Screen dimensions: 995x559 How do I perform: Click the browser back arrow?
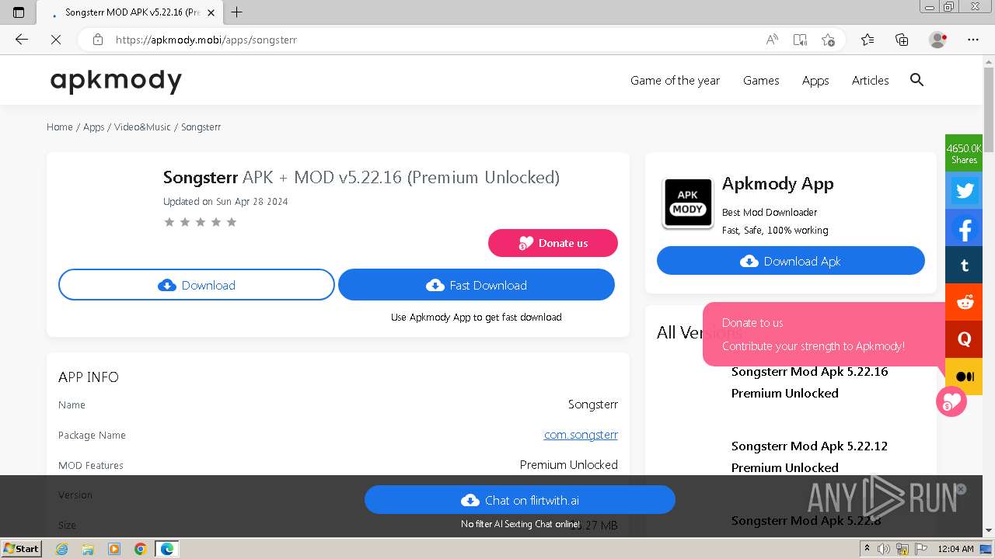pyautogui.click(x=22, y=40)
